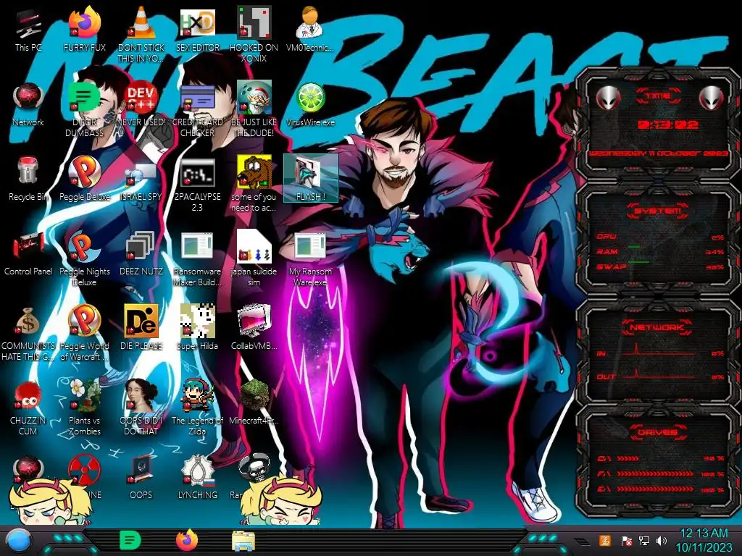The image size is (742, 556).
Task: Open the network status tray icon
Action: 644,540
